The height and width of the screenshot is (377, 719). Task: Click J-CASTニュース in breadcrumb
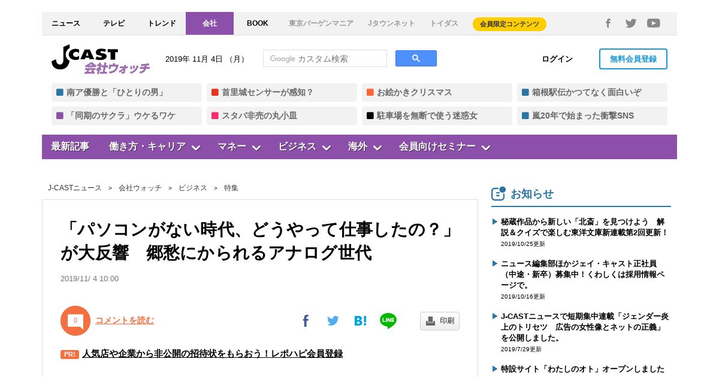point(75,188)
